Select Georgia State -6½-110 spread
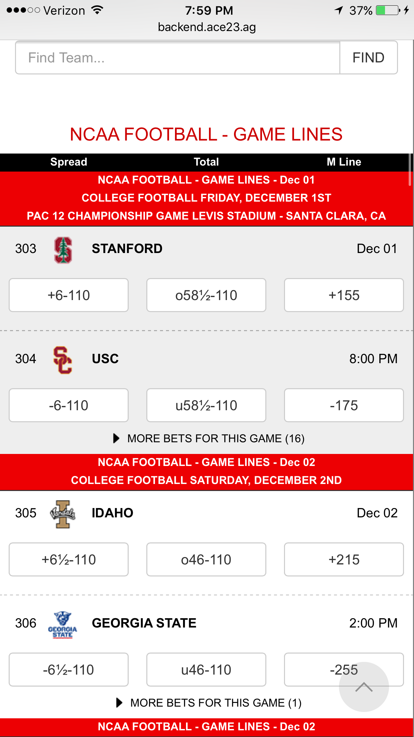Screen dimensions: 414x737 pos(69,670)
